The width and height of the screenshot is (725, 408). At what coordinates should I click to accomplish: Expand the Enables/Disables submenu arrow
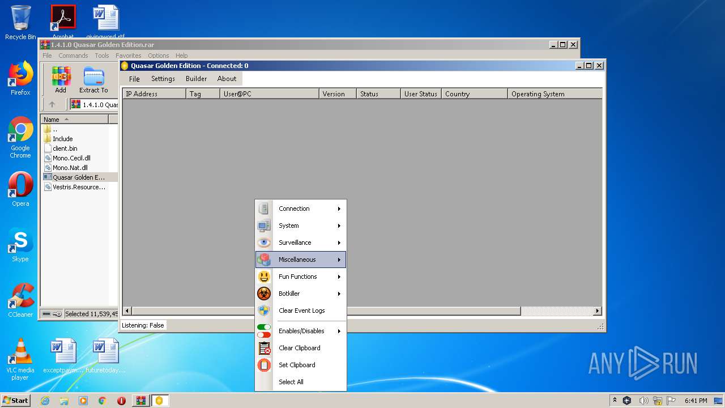[339, 331]
